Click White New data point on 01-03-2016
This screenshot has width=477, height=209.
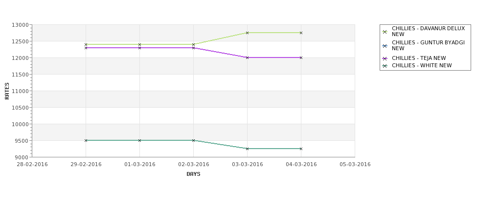coord(139,140)
